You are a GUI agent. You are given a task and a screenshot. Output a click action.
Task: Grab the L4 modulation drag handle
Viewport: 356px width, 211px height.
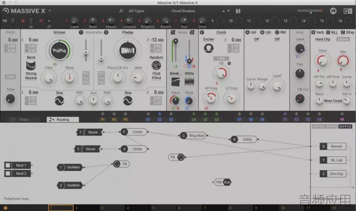point(194,114)
